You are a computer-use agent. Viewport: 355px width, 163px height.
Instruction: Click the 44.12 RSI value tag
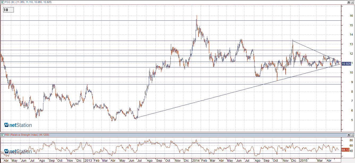(345, 150)
